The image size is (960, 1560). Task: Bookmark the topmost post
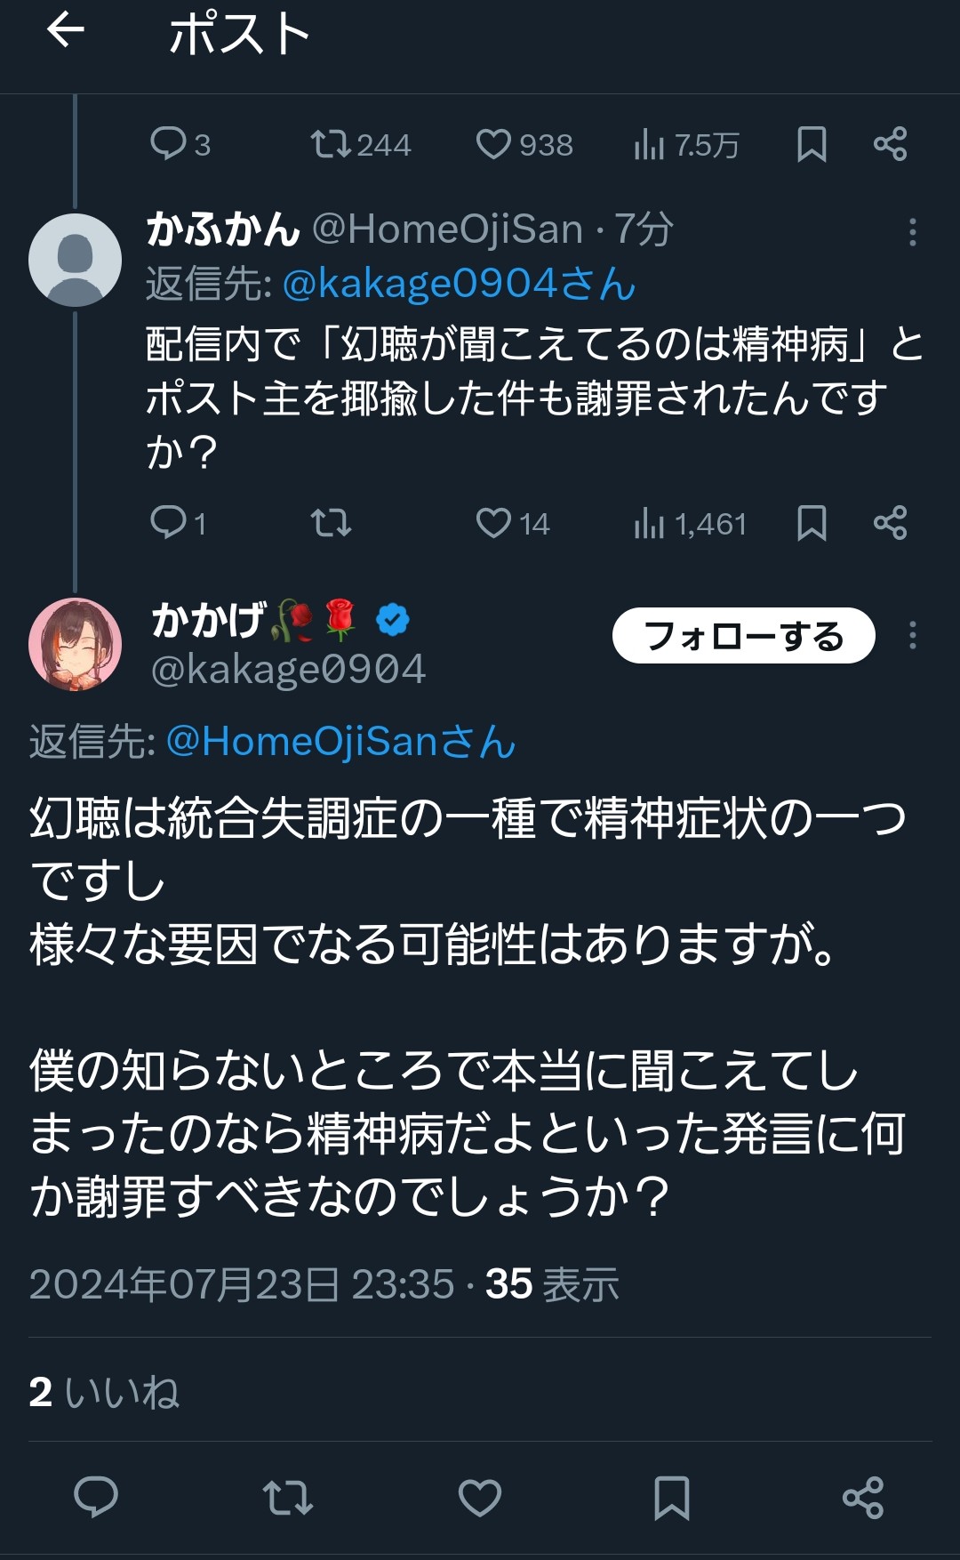coord(812,144)
